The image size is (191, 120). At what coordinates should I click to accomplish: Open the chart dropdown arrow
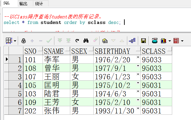tap(170, 41)
